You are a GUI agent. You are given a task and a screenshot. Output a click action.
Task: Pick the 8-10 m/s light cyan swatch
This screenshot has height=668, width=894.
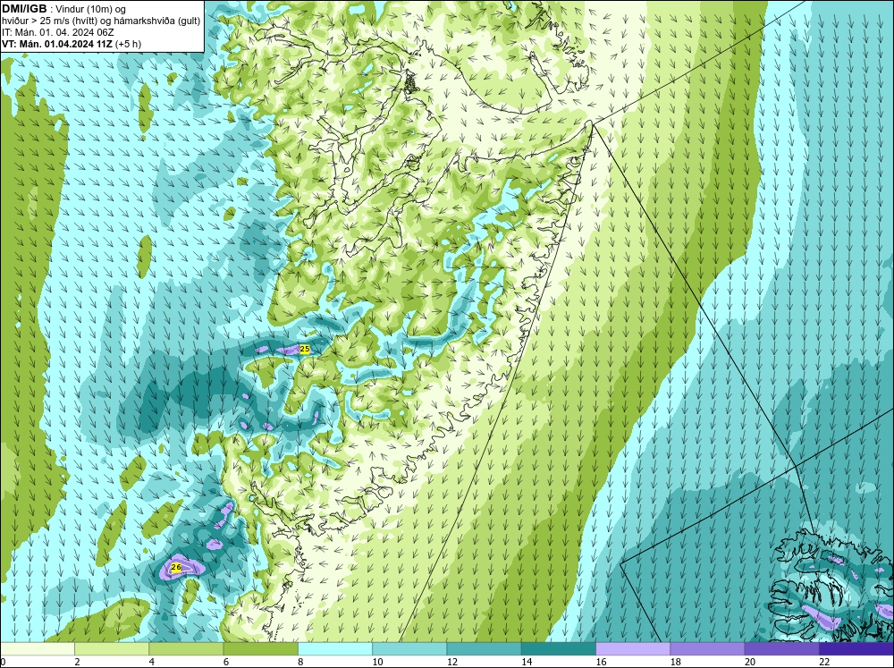click(335, 648)
